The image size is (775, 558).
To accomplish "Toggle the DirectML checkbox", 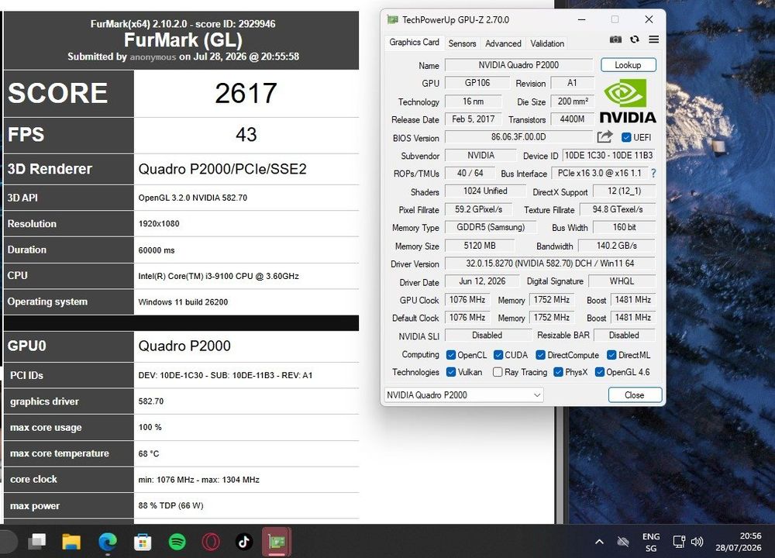I will pos(611,355).
